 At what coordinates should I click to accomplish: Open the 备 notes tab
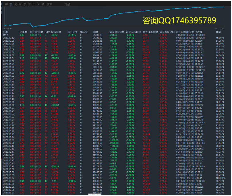[x=43, y=4]
